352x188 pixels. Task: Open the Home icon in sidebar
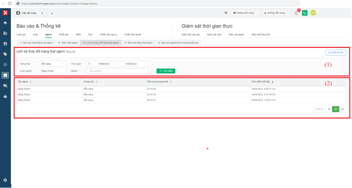tap(5, 23)
